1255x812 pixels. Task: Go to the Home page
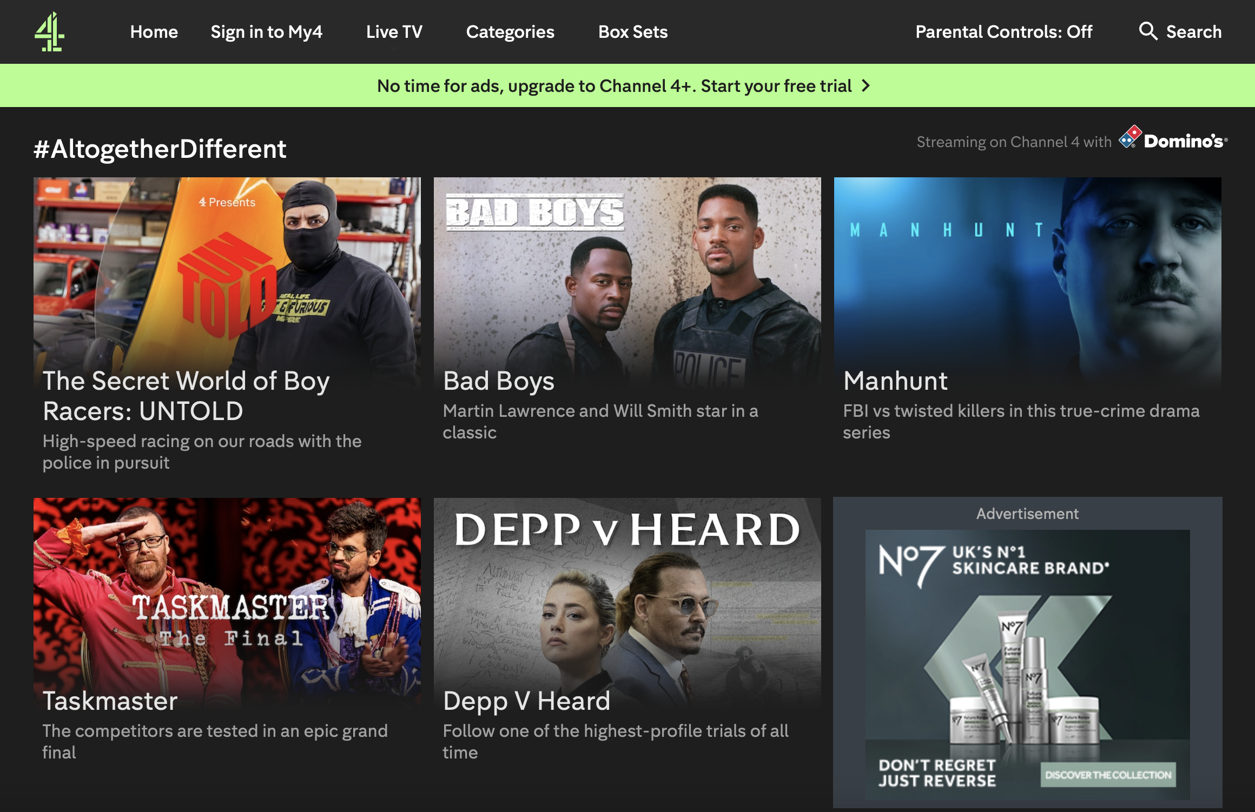tap(154, 32)
